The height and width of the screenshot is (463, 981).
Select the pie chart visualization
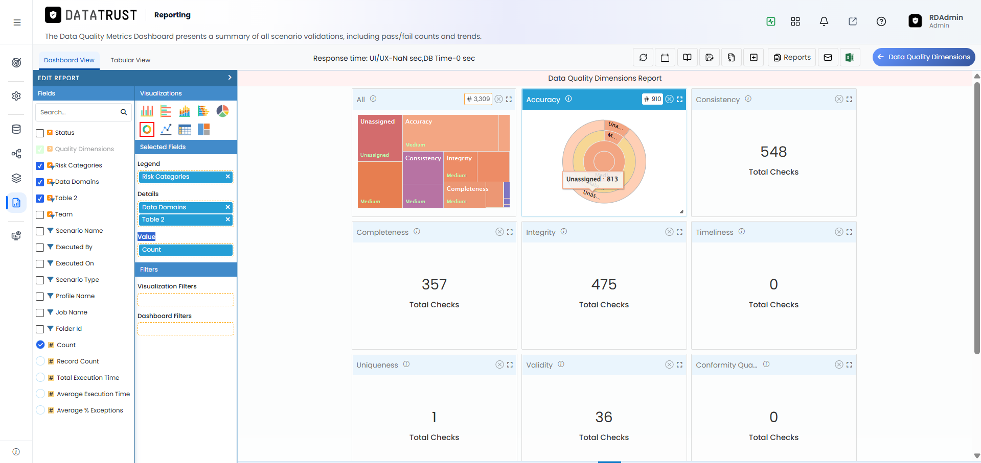[222, 111]
